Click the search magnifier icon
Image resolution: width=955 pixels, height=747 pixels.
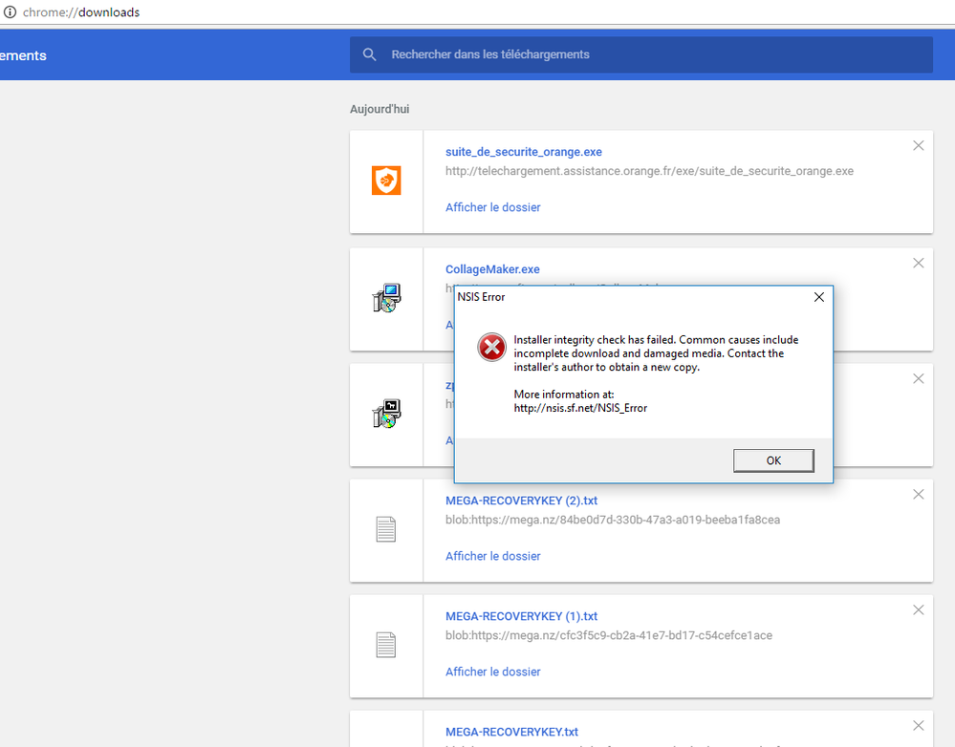coord(369,54)
